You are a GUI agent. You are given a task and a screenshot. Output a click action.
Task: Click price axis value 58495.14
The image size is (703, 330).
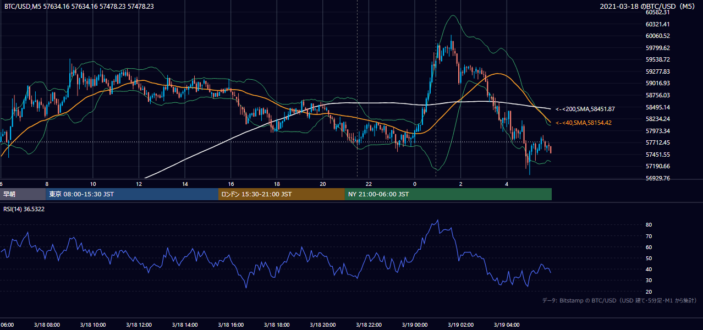pyautogui.click(x=657, y=107)
